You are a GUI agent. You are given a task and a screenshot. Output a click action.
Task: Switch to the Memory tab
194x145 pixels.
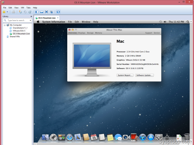click(99, 33)
